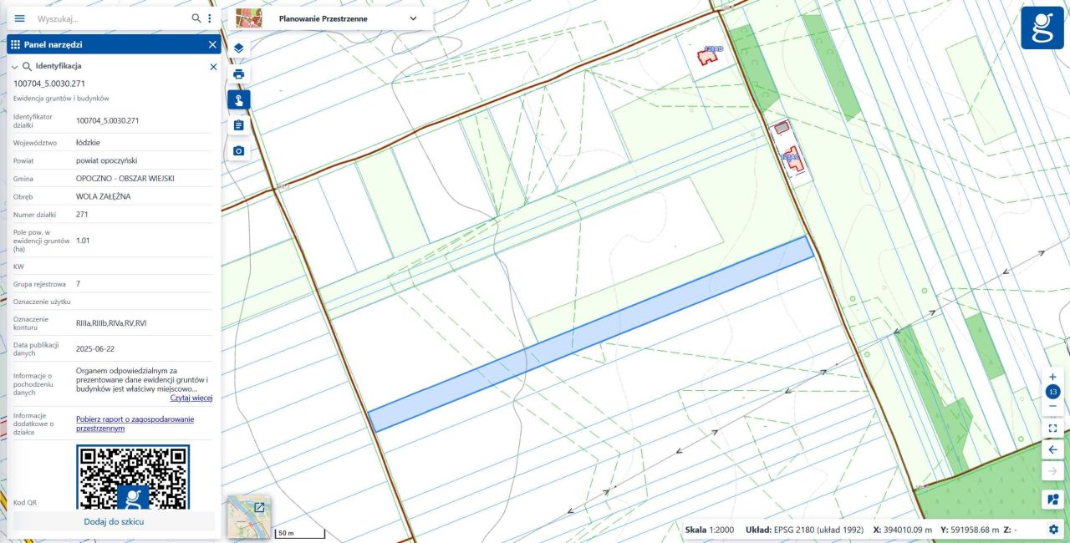
Task: Click the Układ EPSG 2180 status entry
Action: [x=802, y=530]
